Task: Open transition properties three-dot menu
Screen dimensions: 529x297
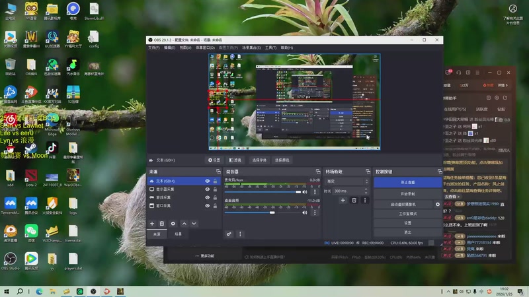Action: coord(365,201)
